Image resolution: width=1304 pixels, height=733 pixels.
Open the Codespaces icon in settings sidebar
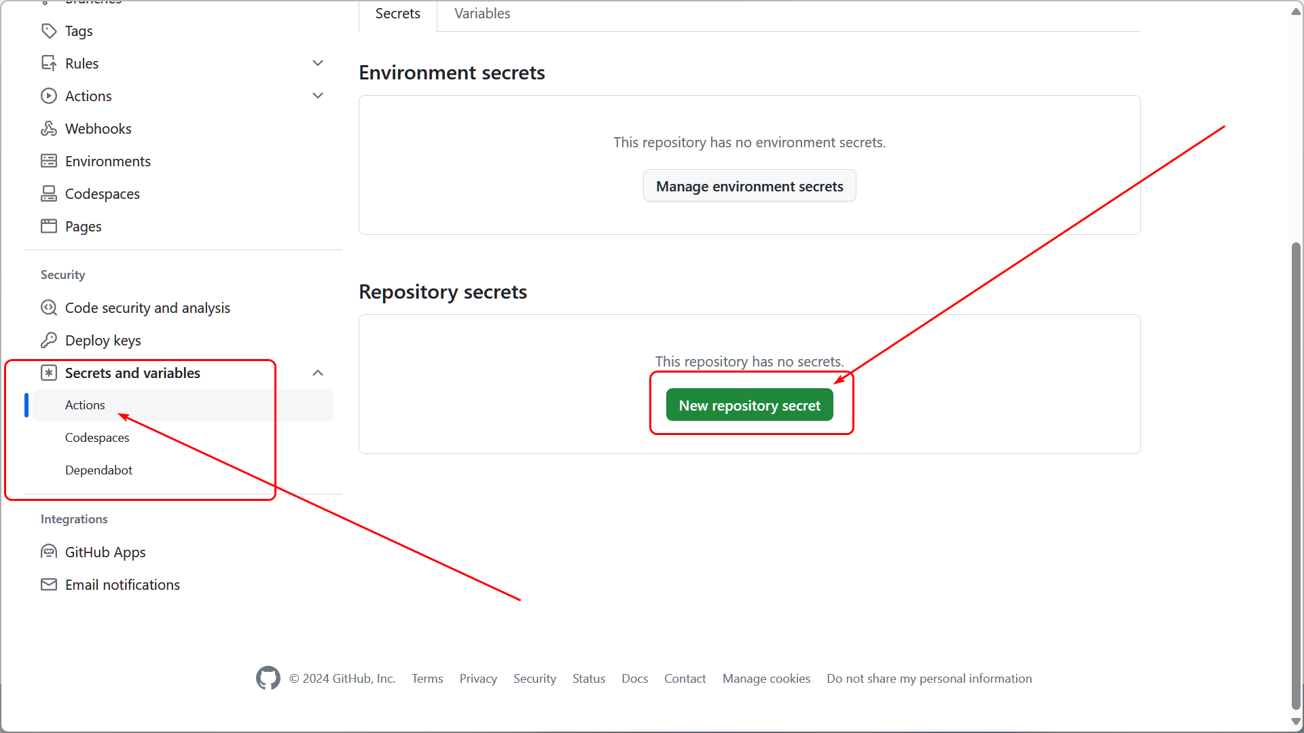pyautogui.click(x=49, y=194)
